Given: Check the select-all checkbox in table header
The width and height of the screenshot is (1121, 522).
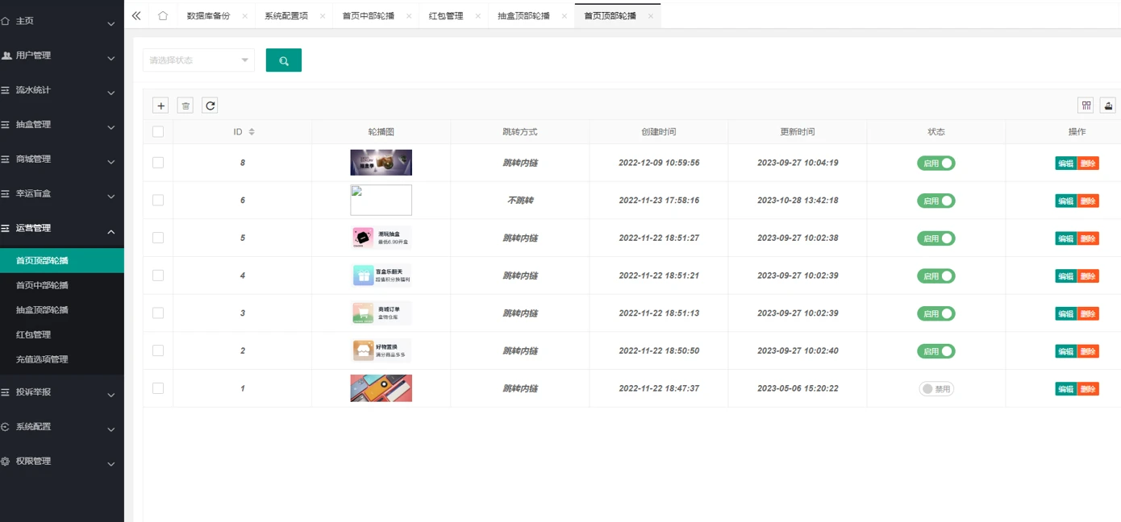Looking at the screenshot, I should 158,132.
